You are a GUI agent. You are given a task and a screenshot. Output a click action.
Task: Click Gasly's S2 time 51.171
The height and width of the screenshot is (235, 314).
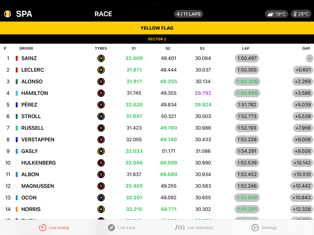click(x=168, y=151)
